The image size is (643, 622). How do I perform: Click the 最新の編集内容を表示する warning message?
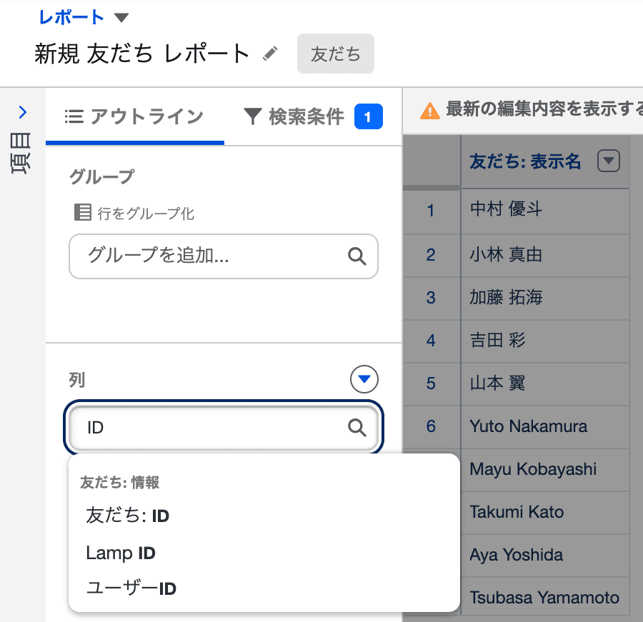(x=544, y=110)
